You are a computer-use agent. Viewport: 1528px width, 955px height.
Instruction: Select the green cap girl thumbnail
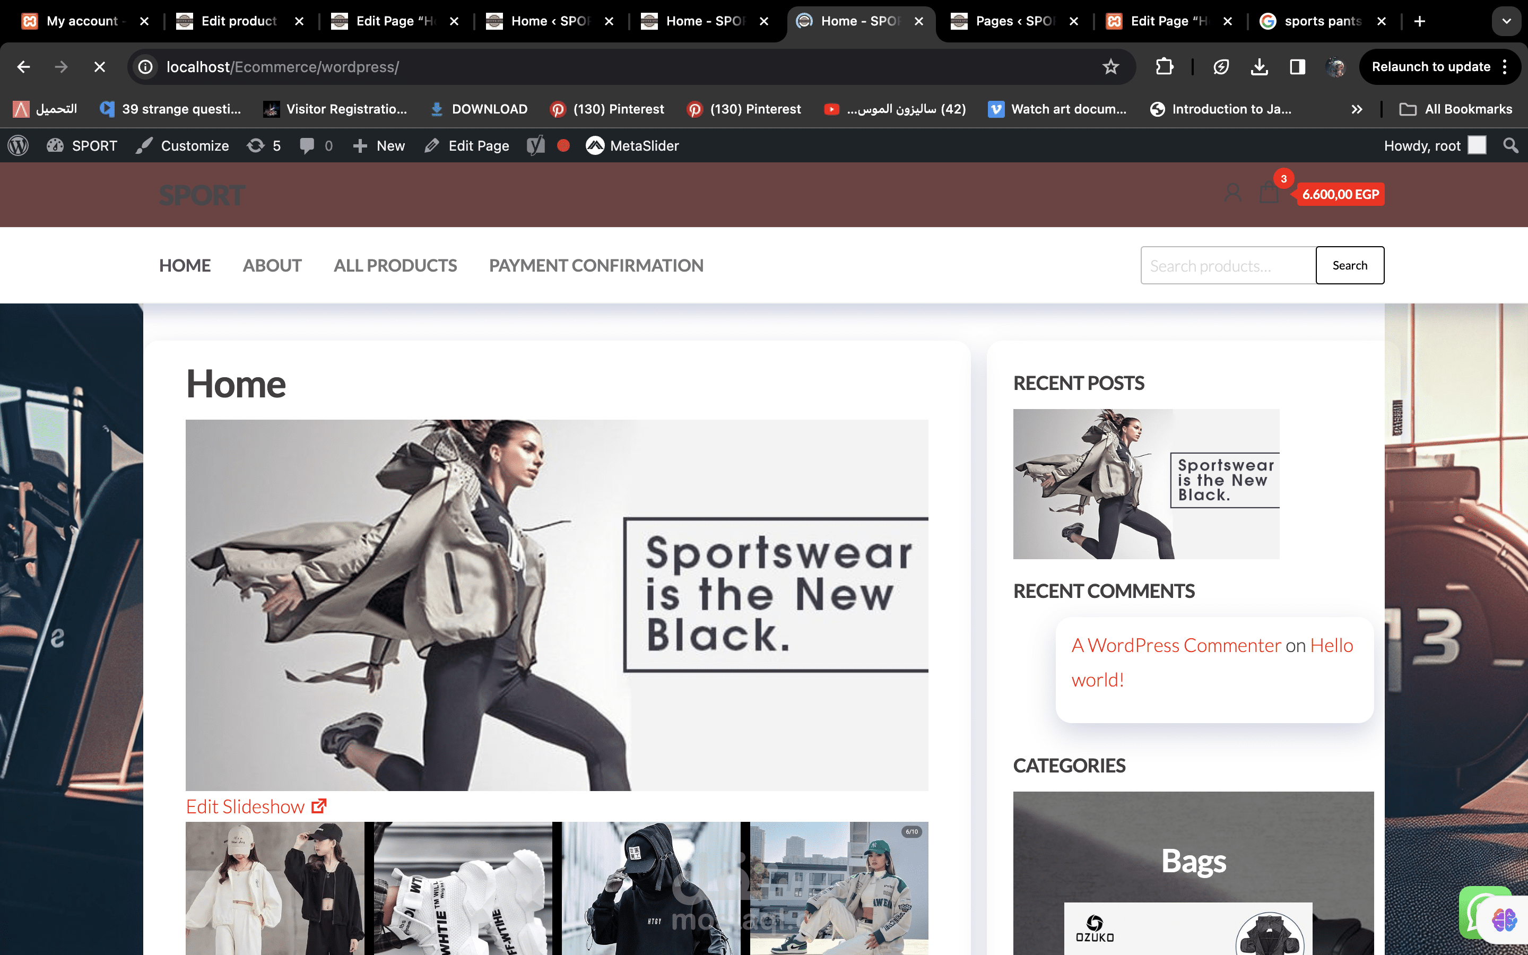839,888
